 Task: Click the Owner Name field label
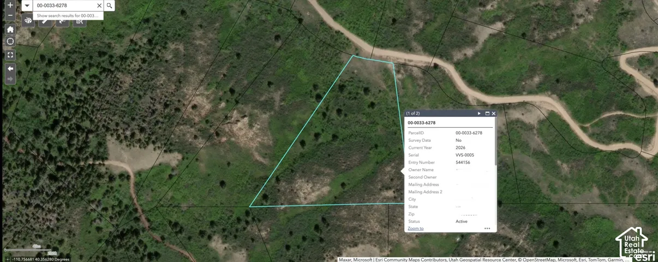pos(421,170)
